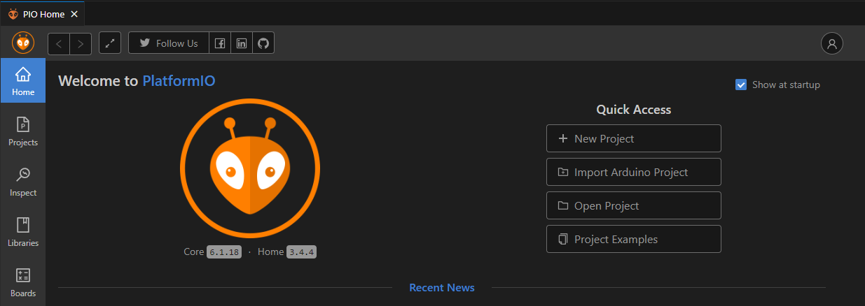Go forward with the right arrow button
The image size is (865, 306).
(x=81, y=43)
